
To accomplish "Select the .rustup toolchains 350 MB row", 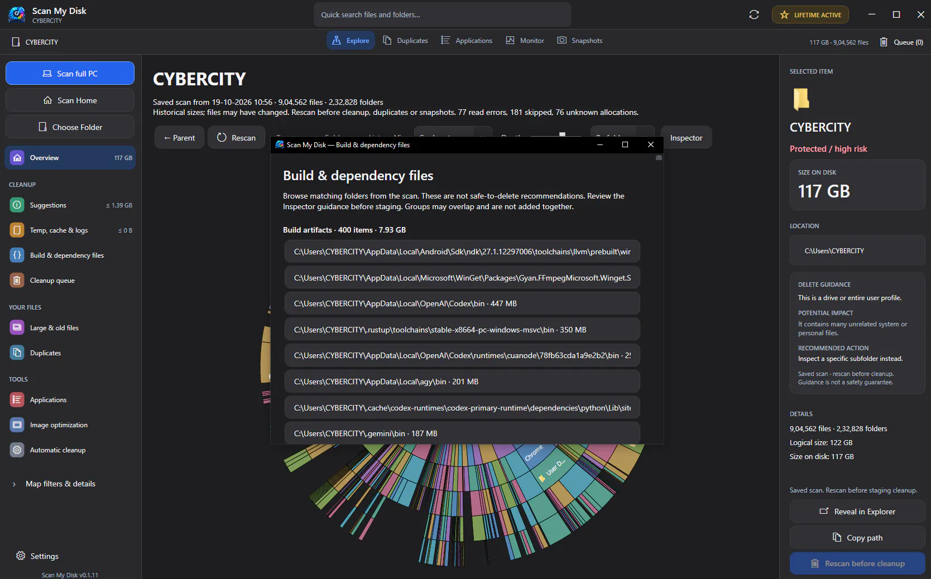I will (x=462, y=330).
